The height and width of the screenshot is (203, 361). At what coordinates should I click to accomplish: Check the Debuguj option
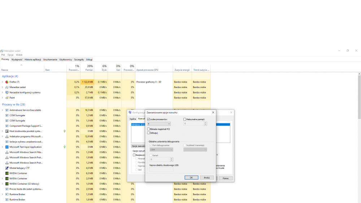(148, 133)
